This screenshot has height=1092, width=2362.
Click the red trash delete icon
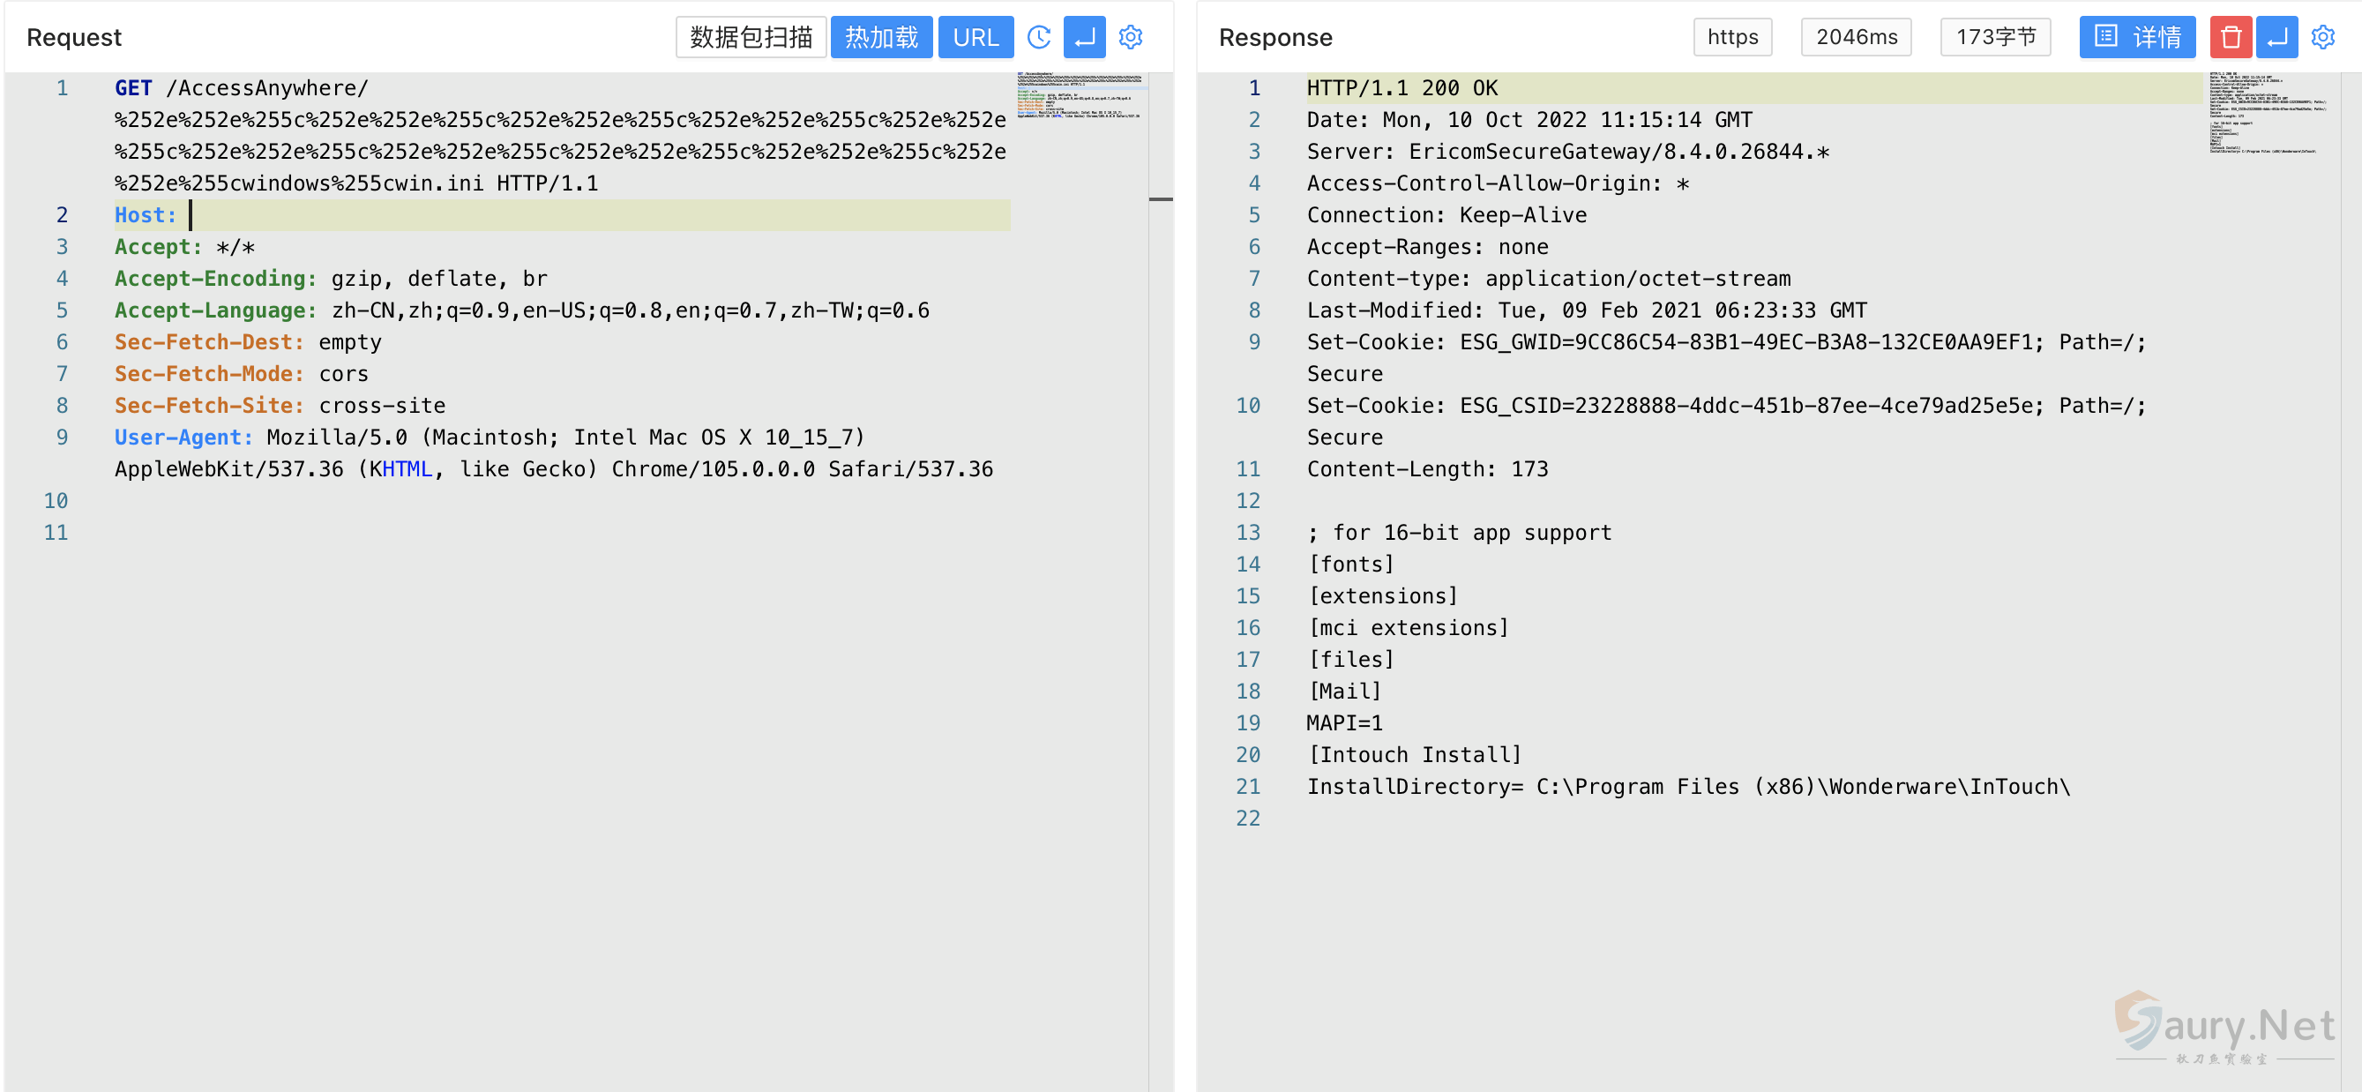(2230, 38)
